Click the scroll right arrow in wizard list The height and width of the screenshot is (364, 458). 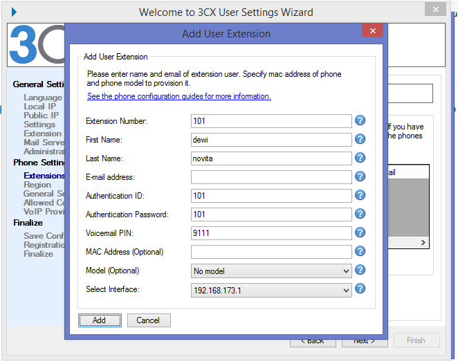click(x=423, y=242)
